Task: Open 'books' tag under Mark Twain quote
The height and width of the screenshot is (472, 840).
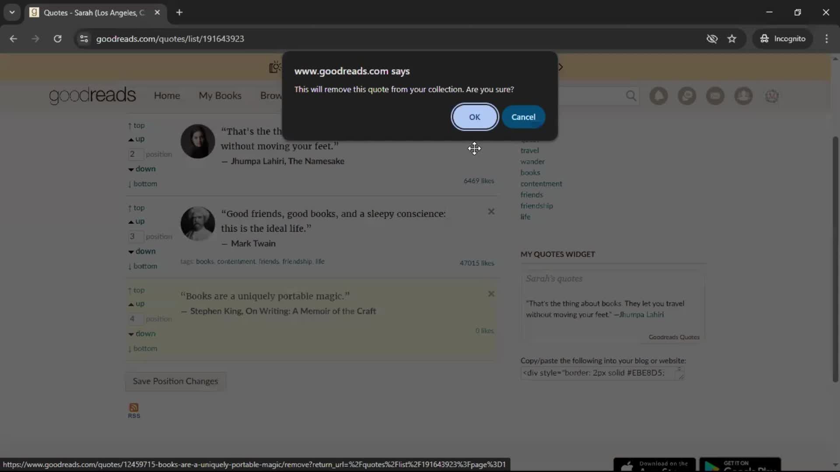Action: click(x=205, y=261)
